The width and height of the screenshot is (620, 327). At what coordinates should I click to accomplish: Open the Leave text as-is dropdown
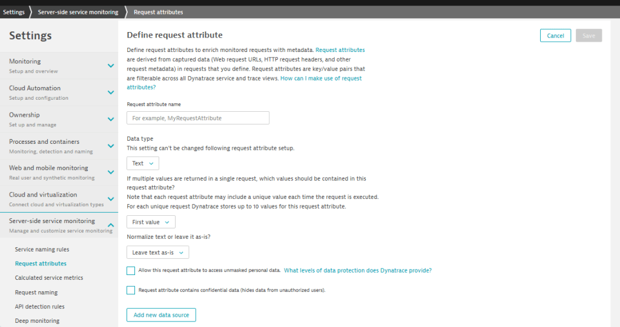pyautogui.click(x=158, y=253)
